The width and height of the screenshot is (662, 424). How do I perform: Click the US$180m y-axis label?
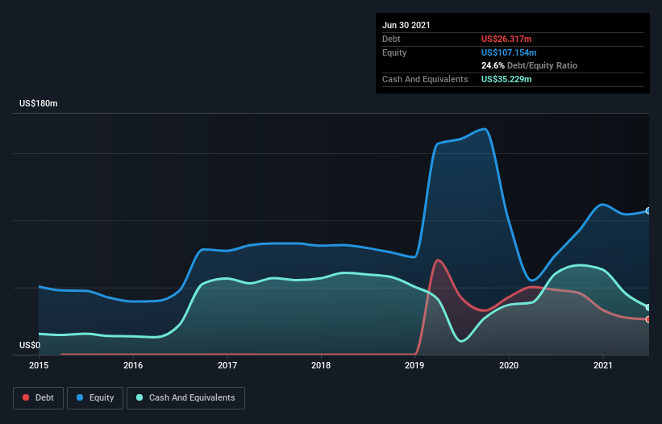point(39,103)
